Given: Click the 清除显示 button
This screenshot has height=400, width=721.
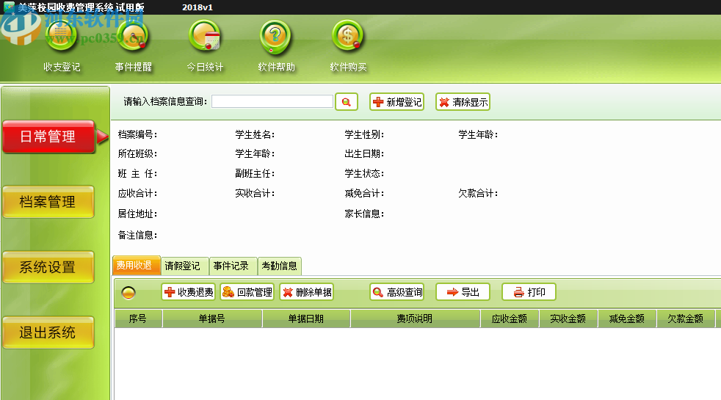Looking at the screenshot, I should 463,101.
